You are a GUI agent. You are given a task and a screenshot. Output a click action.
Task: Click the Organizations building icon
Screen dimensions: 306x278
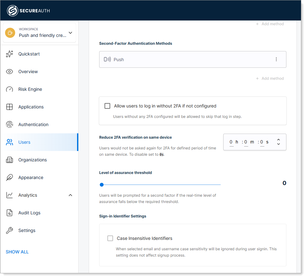point(10,160)
